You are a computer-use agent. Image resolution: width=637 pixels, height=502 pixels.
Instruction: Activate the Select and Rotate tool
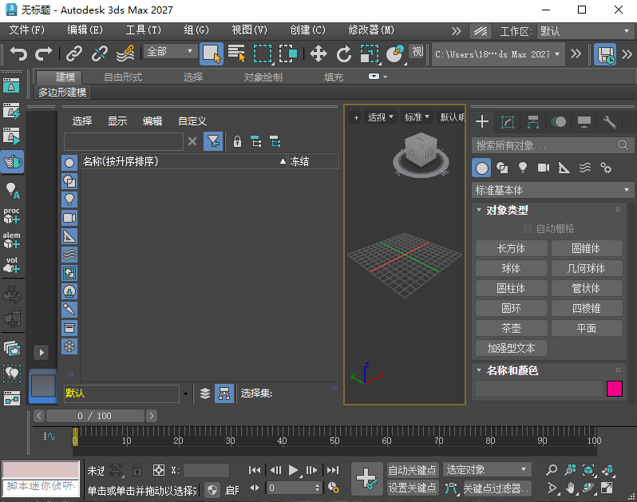[344, 53]
